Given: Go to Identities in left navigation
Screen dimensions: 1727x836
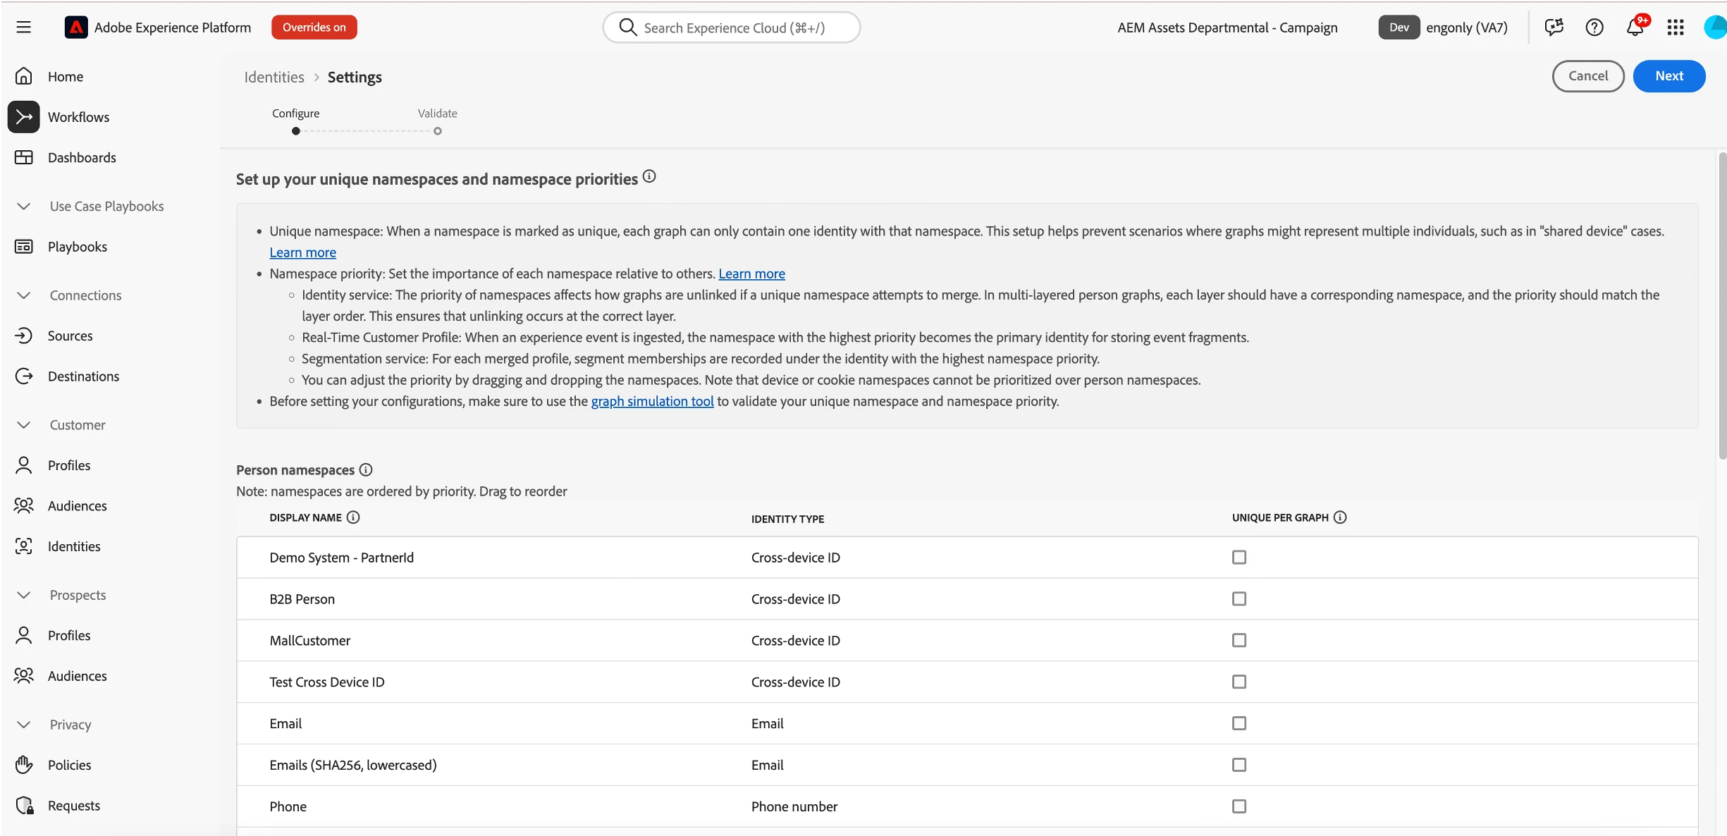Looking at the screenshot, I should [74, 546].
